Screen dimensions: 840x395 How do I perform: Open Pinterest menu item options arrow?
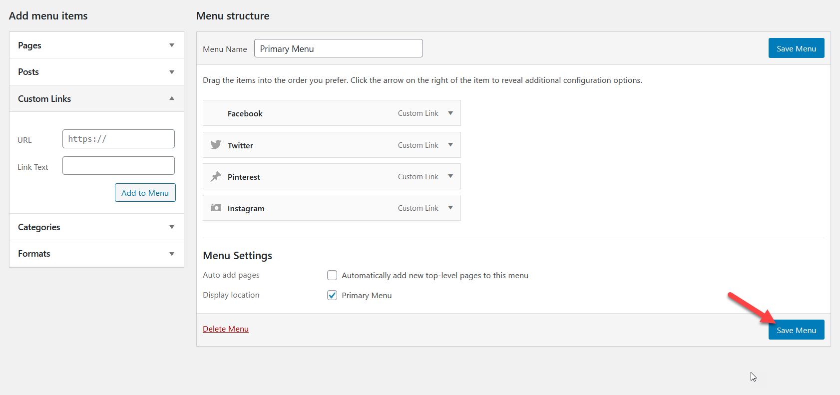point(450,176)
